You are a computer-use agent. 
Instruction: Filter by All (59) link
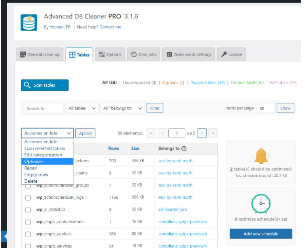tap(109, 83)
